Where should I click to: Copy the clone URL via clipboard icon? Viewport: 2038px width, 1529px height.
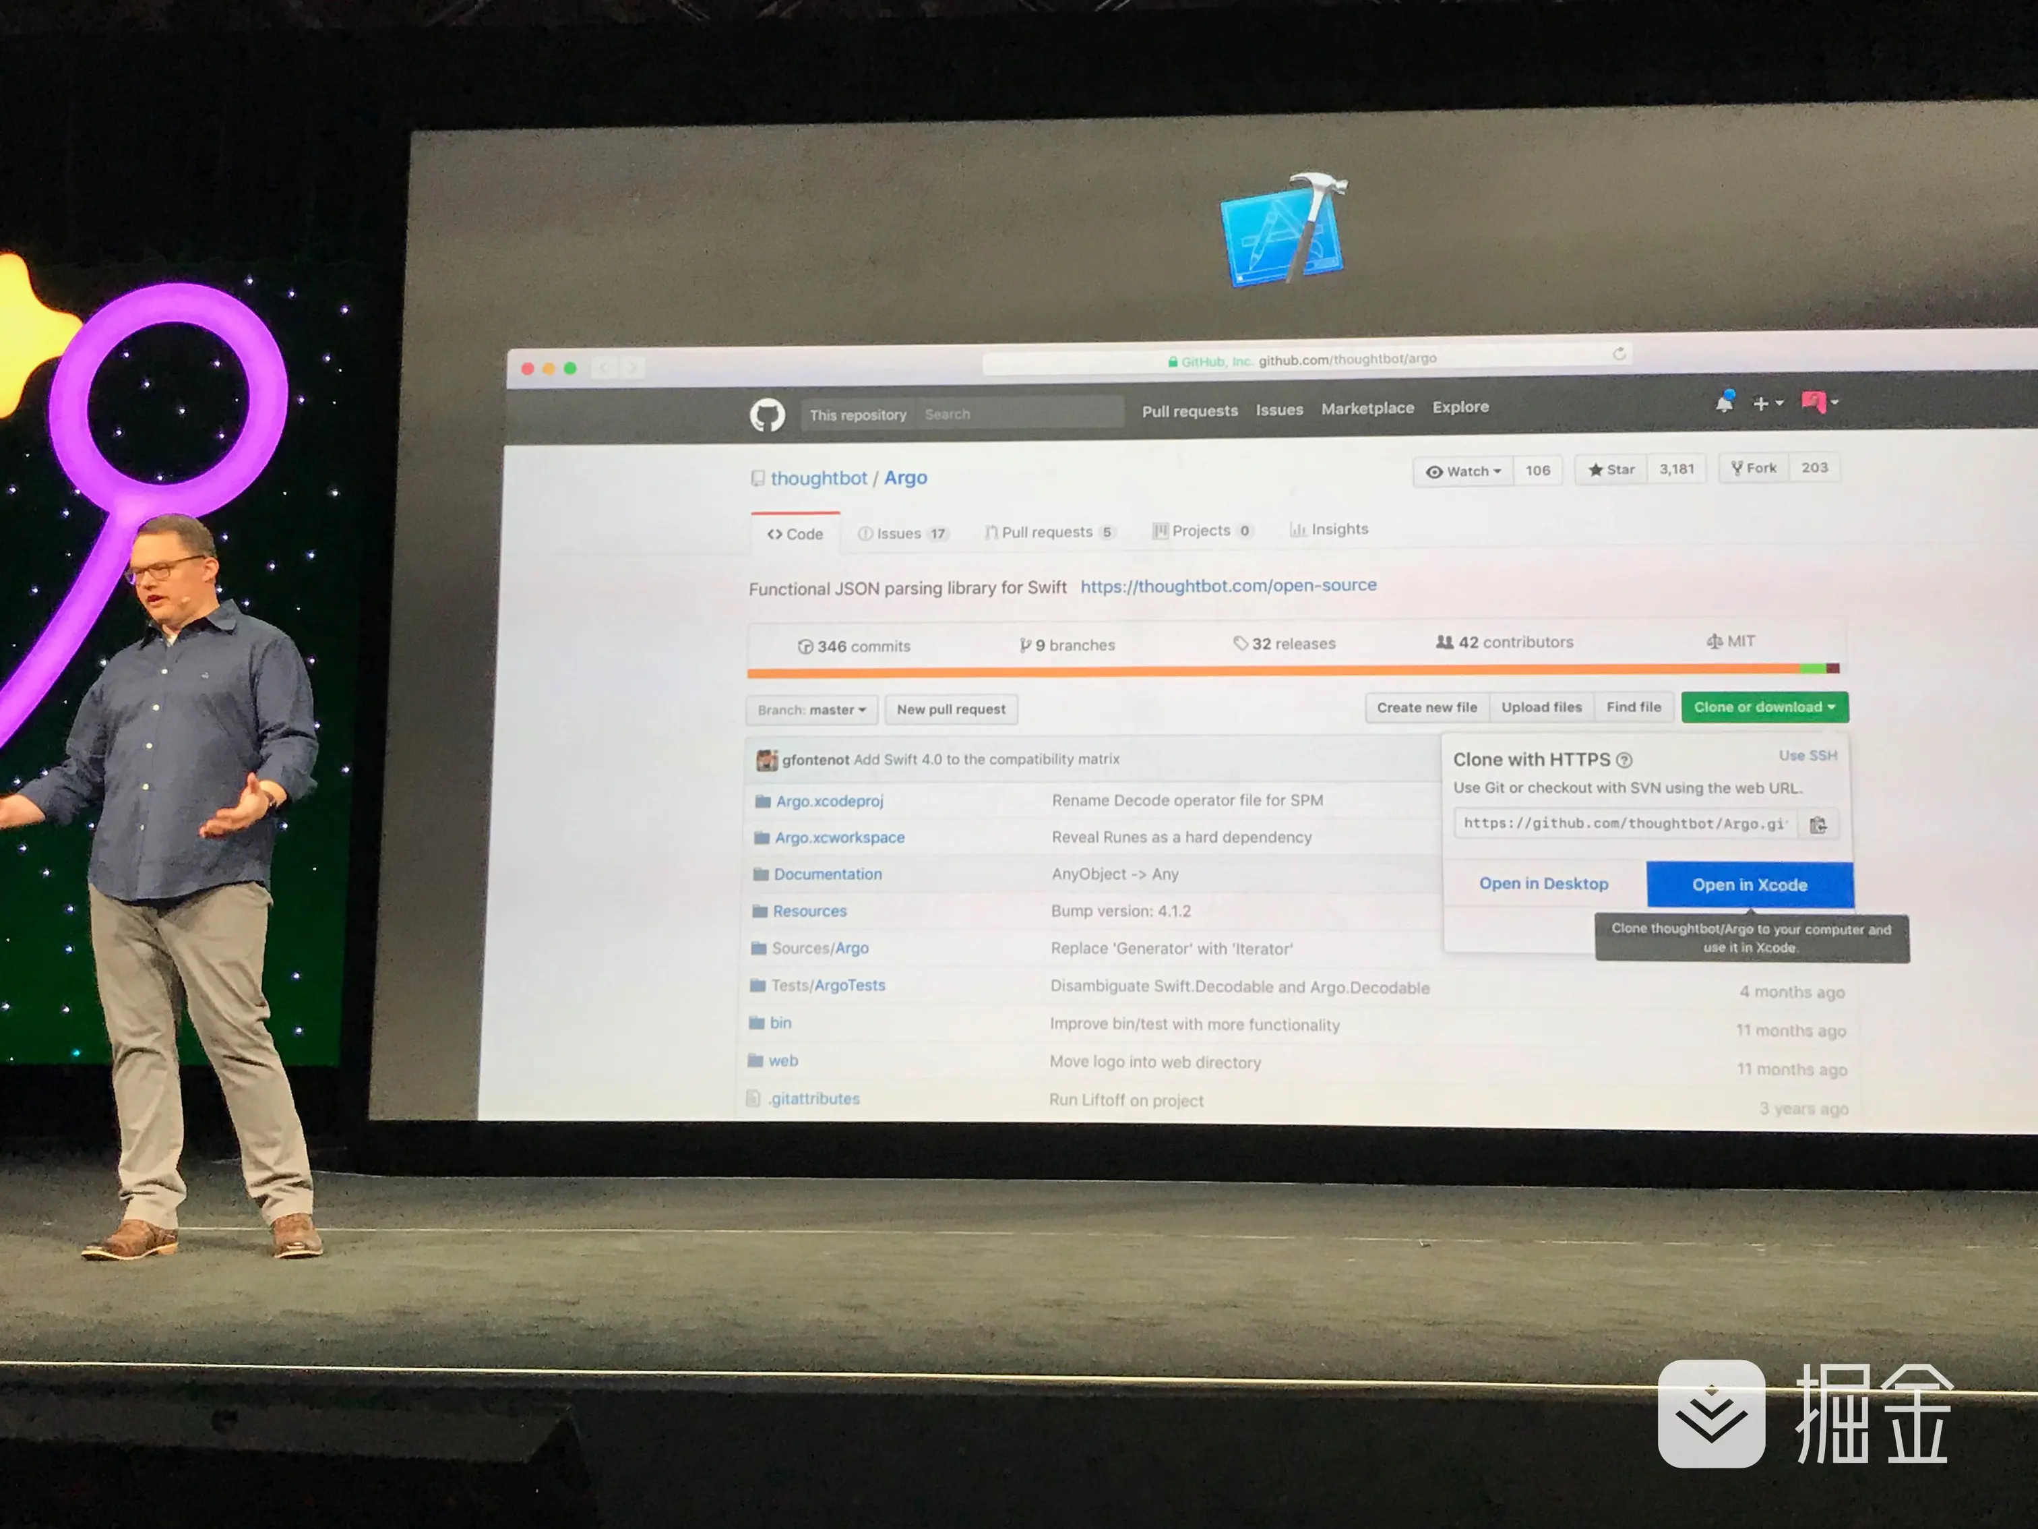pyautogui.click(x=1819, y=824)
